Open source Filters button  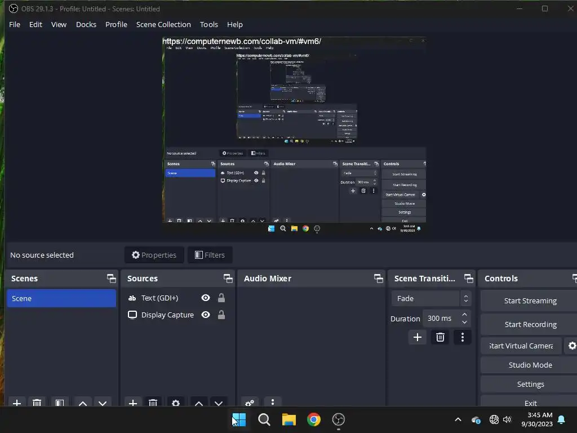210,255
